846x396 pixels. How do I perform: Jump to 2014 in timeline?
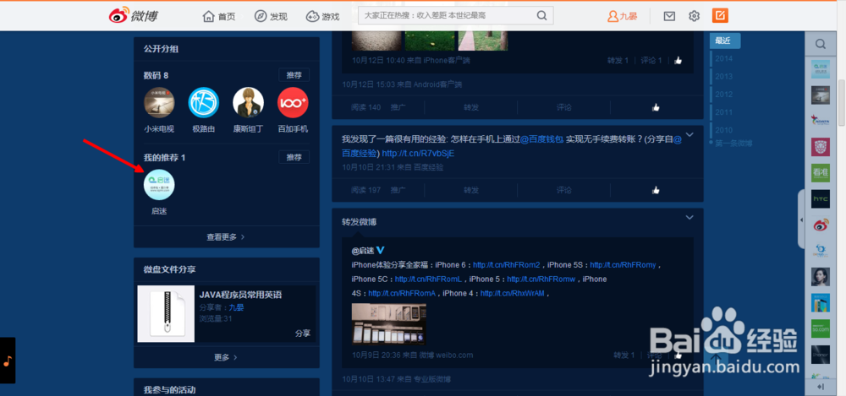pyautogui.click(x=723, y=59)
